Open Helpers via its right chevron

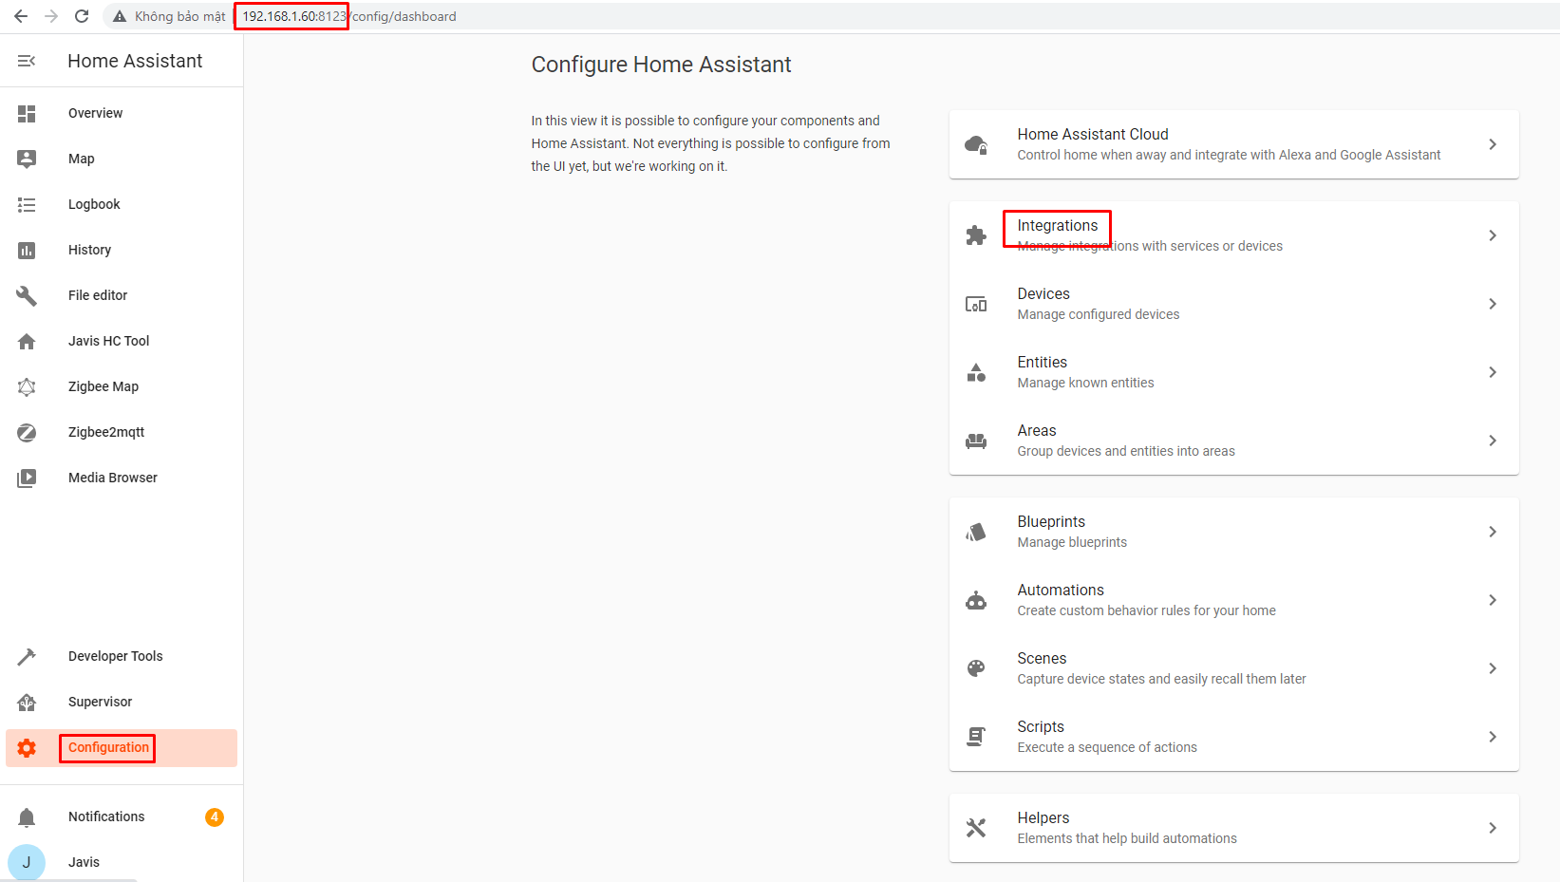(x=1493, y=828)
